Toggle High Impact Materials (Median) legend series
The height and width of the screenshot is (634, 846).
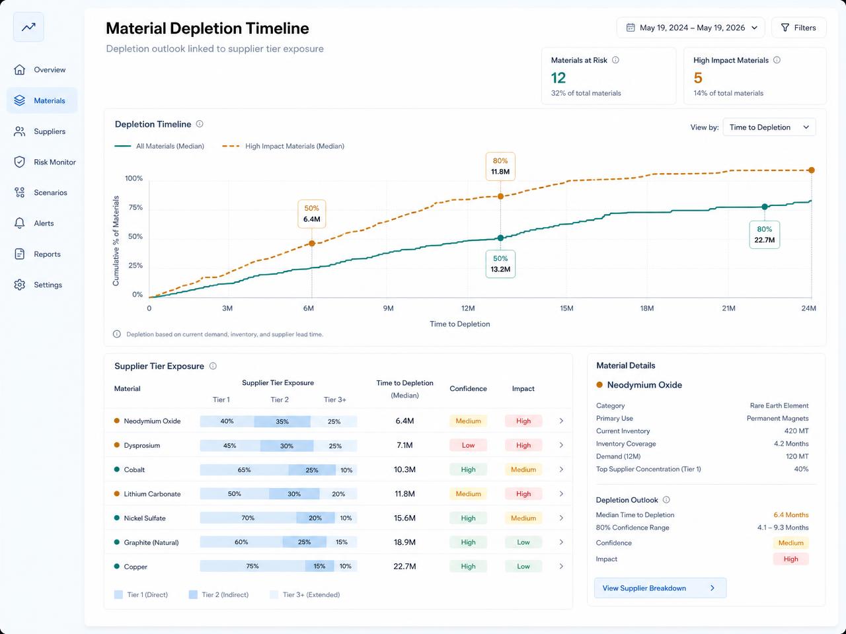[x=283, y=146]
